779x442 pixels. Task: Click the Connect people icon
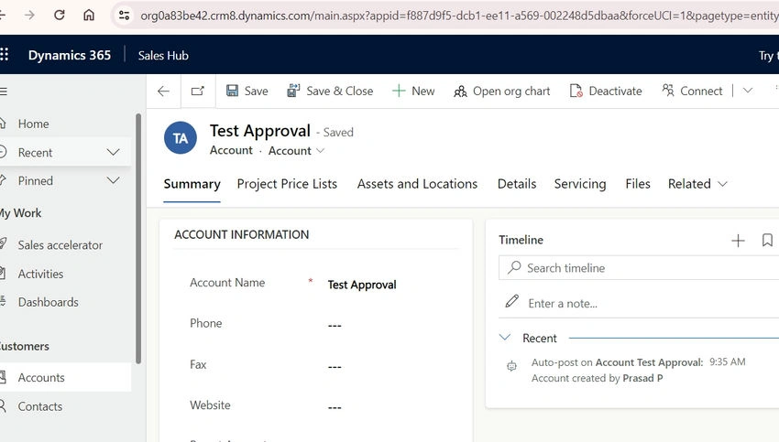668,91
